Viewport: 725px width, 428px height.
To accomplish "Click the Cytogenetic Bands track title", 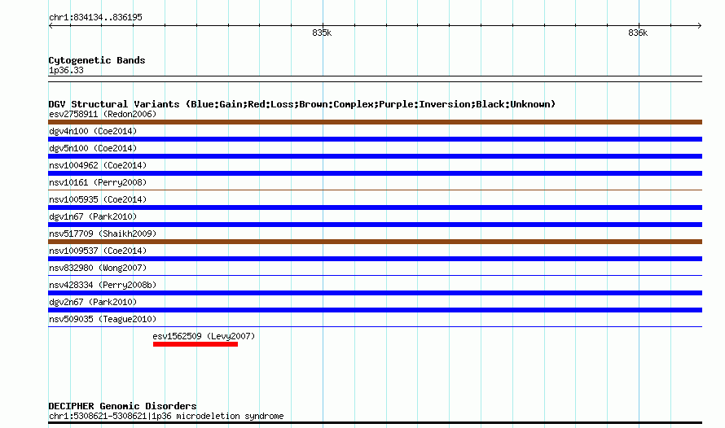I will point(97,60).
